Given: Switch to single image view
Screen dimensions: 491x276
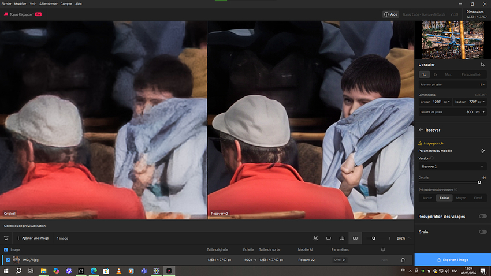Looking at the screenshot, I should pyautogui.click(x=329, y=238).
